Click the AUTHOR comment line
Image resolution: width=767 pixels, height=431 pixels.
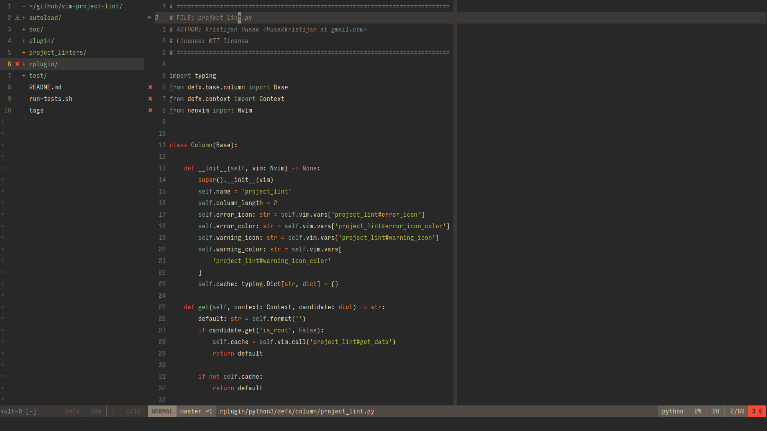(x=268, y=30)
